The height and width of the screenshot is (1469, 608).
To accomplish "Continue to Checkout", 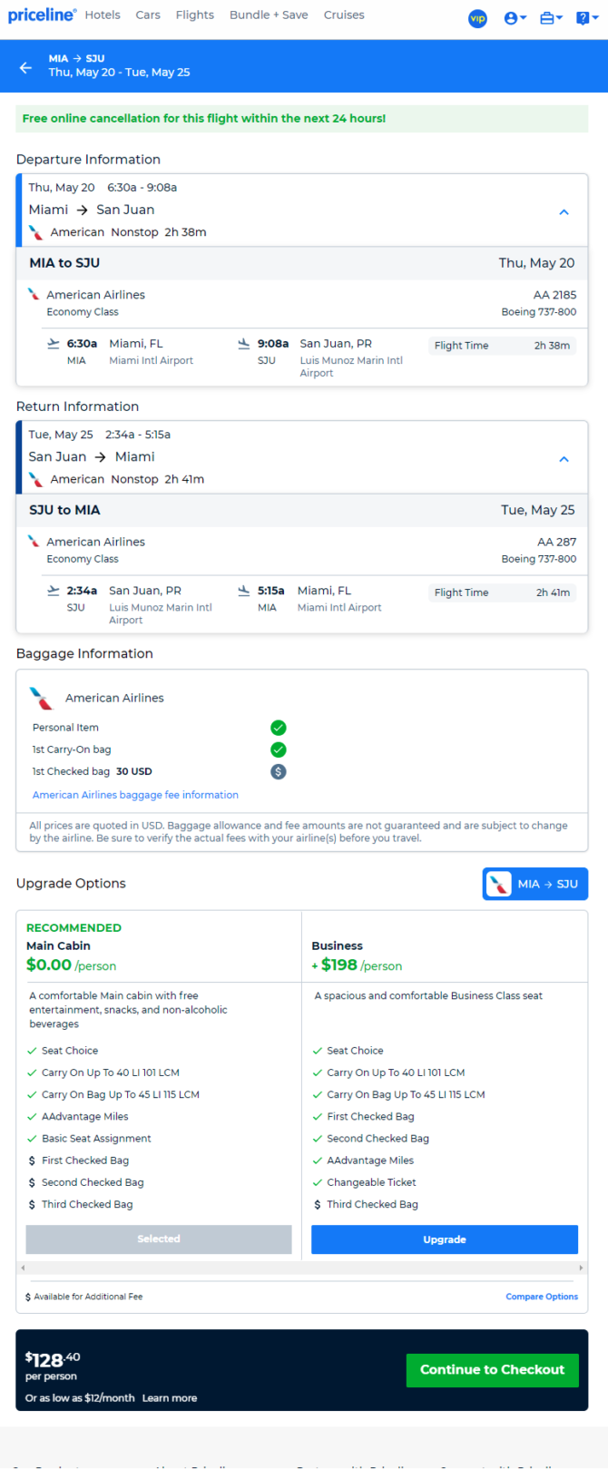I will click(x=493, y=1370).
